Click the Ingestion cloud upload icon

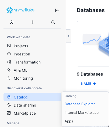(9, 54)
